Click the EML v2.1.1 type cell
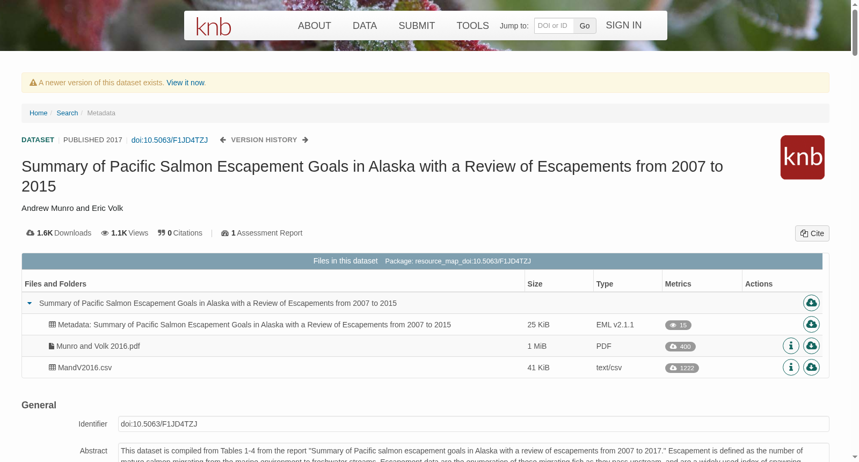Screen dimensions: 859x462 615,325
